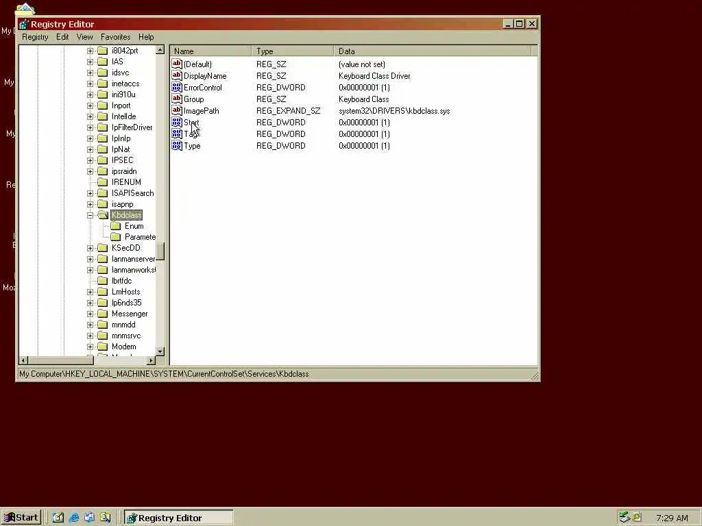Select the IntelIde tree key

coord(123,116)
